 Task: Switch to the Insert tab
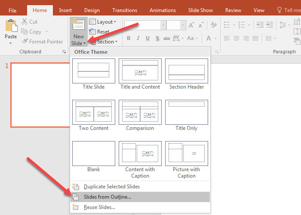pos(65,10)
